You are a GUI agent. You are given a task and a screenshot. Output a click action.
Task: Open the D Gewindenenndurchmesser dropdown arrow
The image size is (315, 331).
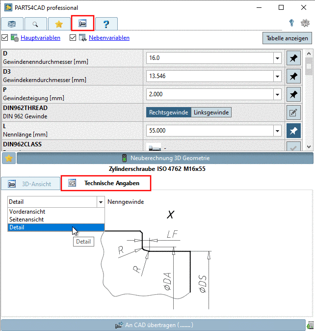click(278, 58)
